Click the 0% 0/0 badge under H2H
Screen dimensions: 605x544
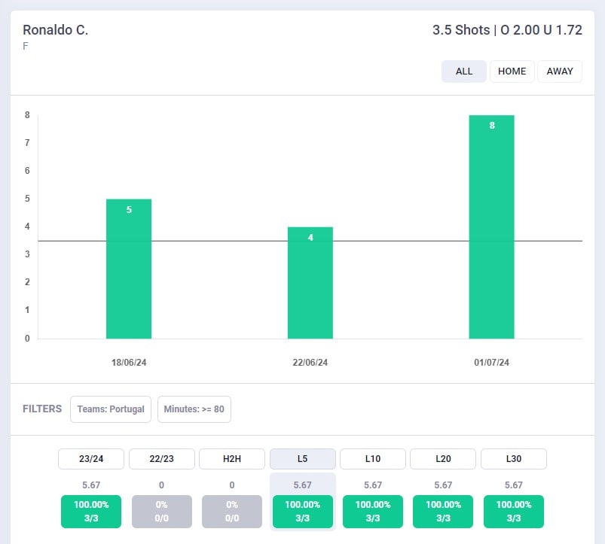pyautogui.click(x=232, y=512)
